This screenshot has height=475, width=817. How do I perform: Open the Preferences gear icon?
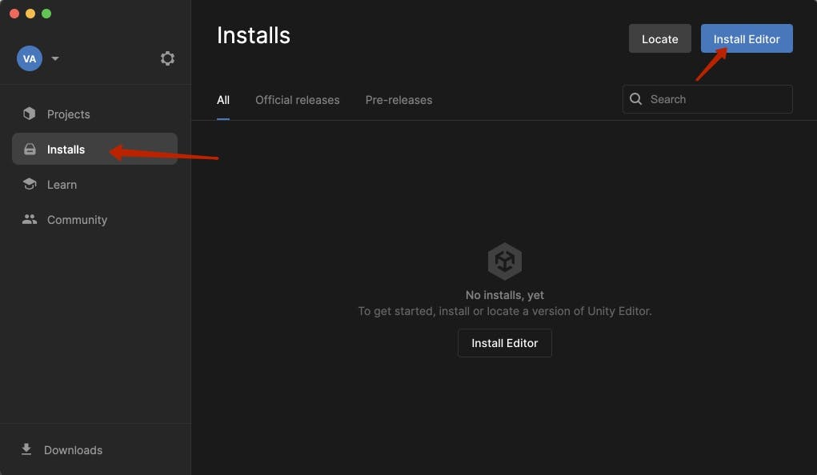(167, 58)
